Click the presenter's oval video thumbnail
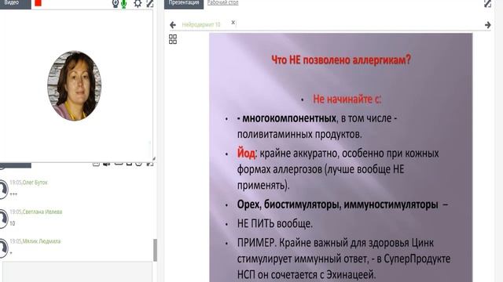Viewport: 503px width, 282px height. coord(75,85)
